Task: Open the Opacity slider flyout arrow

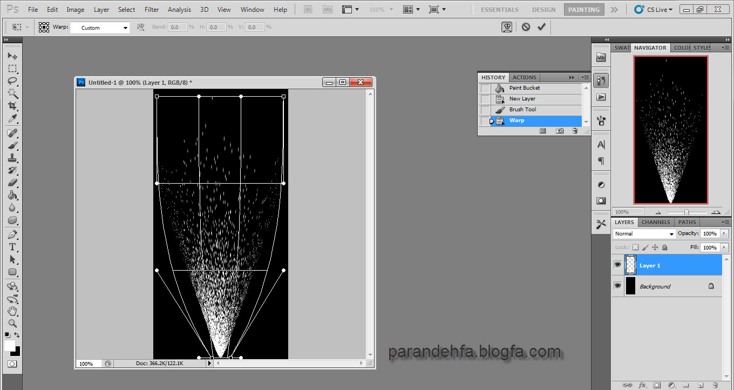Action: (724, 234)
